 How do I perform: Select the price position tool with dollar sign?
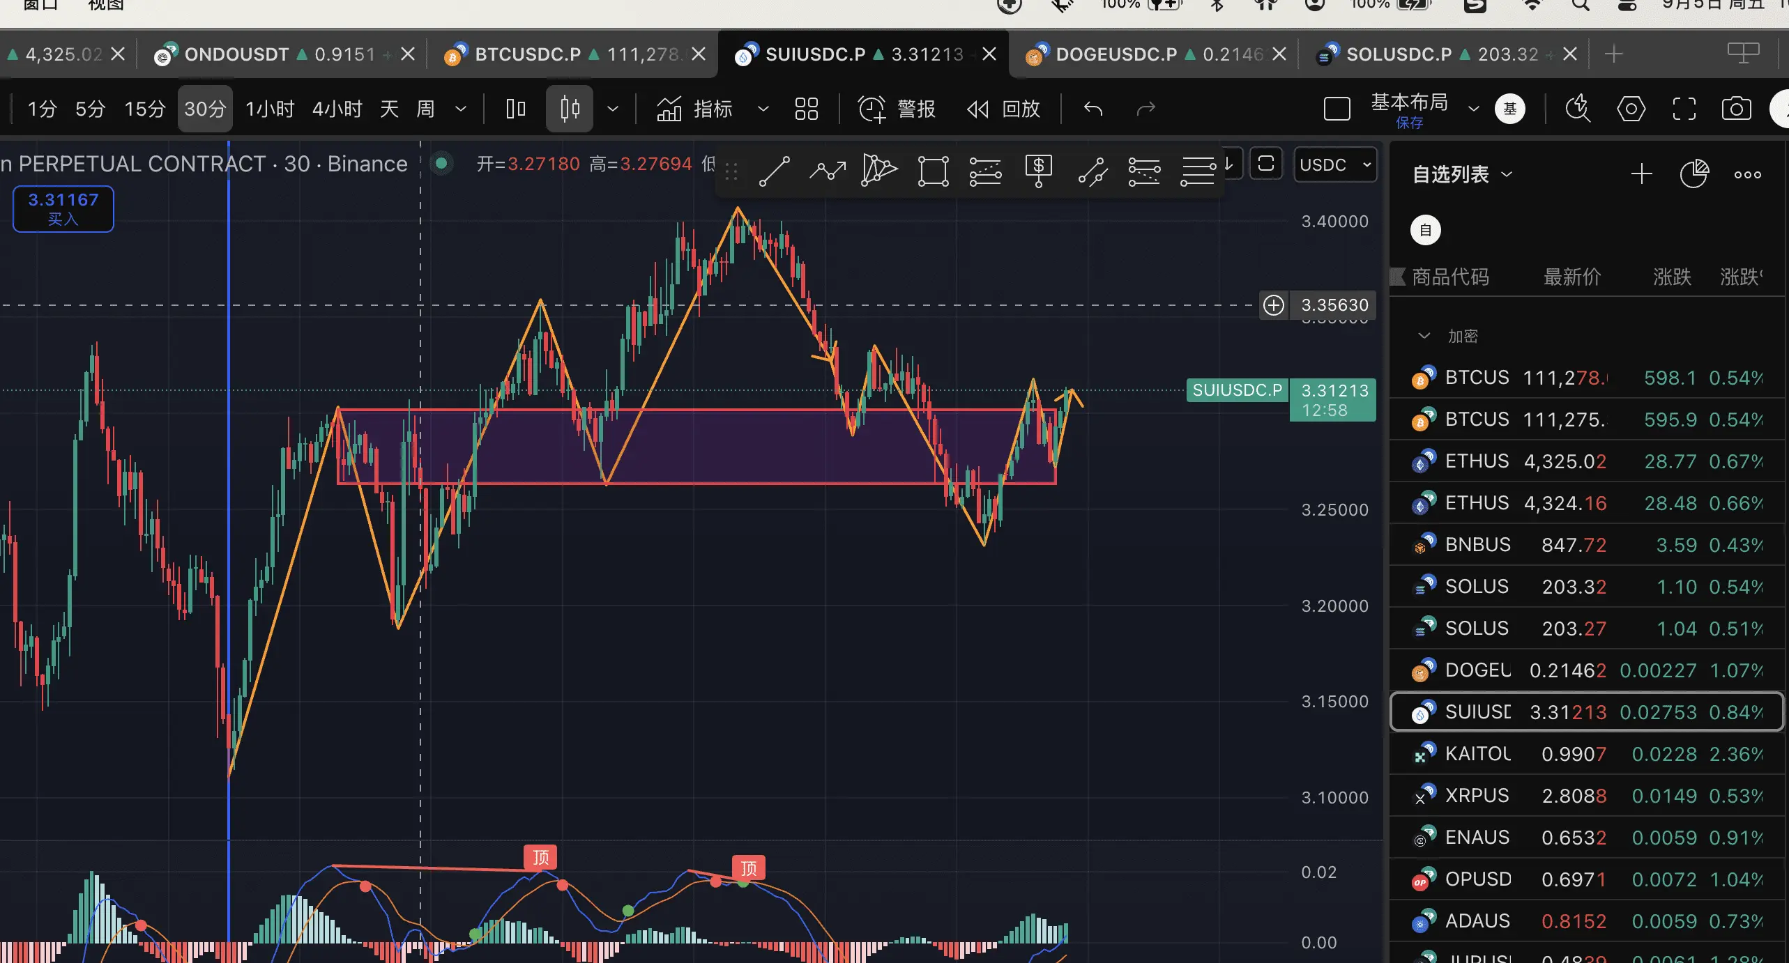click(x=1038, y=171)
